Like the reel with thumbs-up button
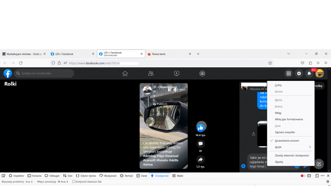331x186 pixels. coord(201,128)
